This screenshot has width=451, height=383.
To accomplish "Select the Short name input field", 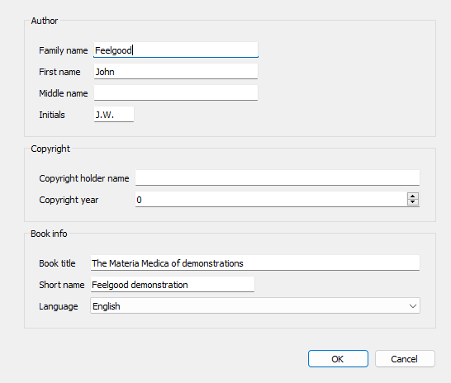I will click(x=173, y=285).
